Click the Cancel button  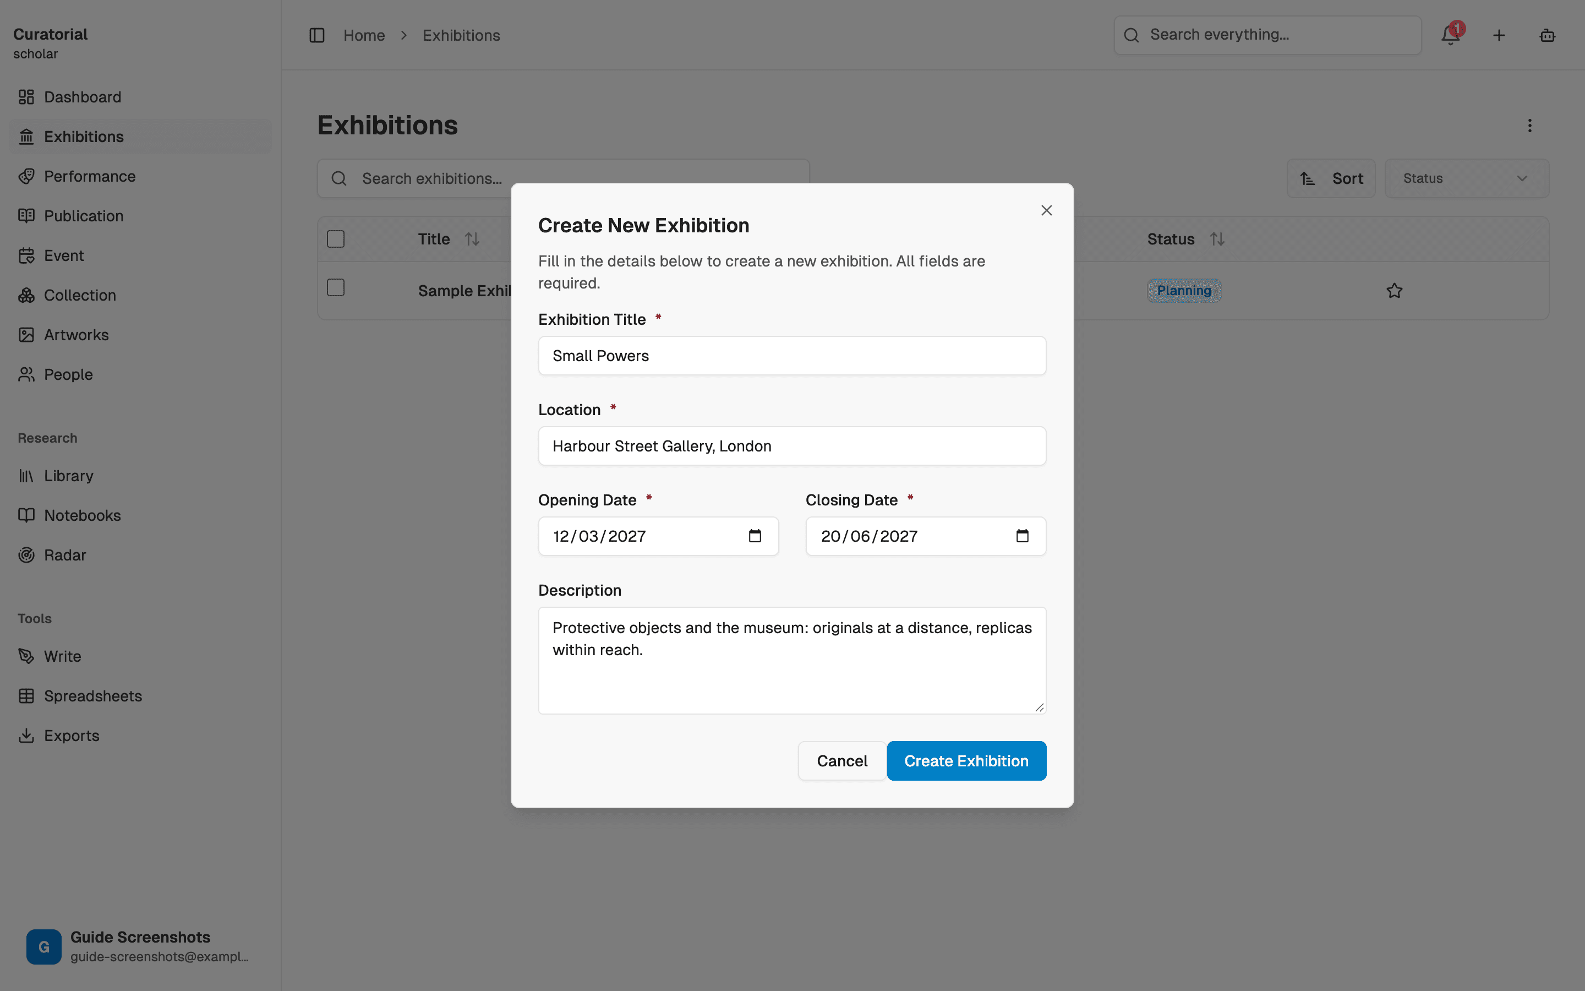tap(841, 761)
